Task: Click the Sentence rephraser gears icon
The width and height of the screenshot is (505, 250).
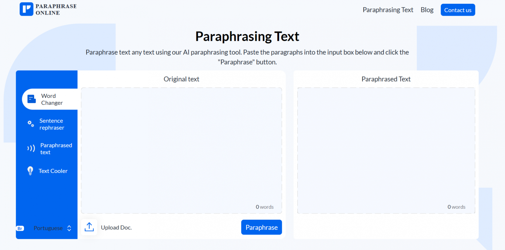Action: point(31,124)
